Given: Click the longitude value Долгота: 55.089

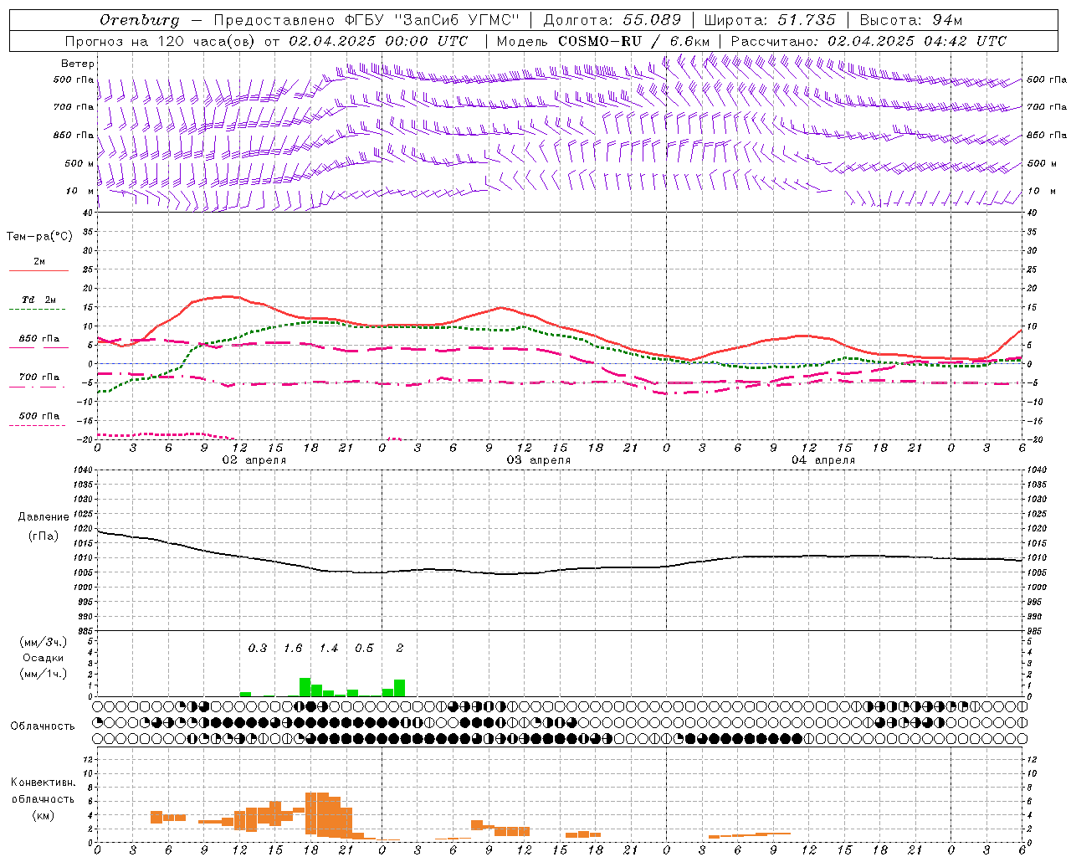Looking at the screenshot, I should coord(612,20).
